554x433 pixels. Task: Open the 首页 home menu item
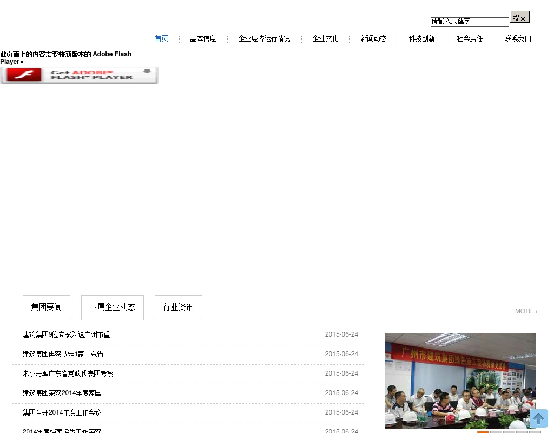click(x=161, y=39)
